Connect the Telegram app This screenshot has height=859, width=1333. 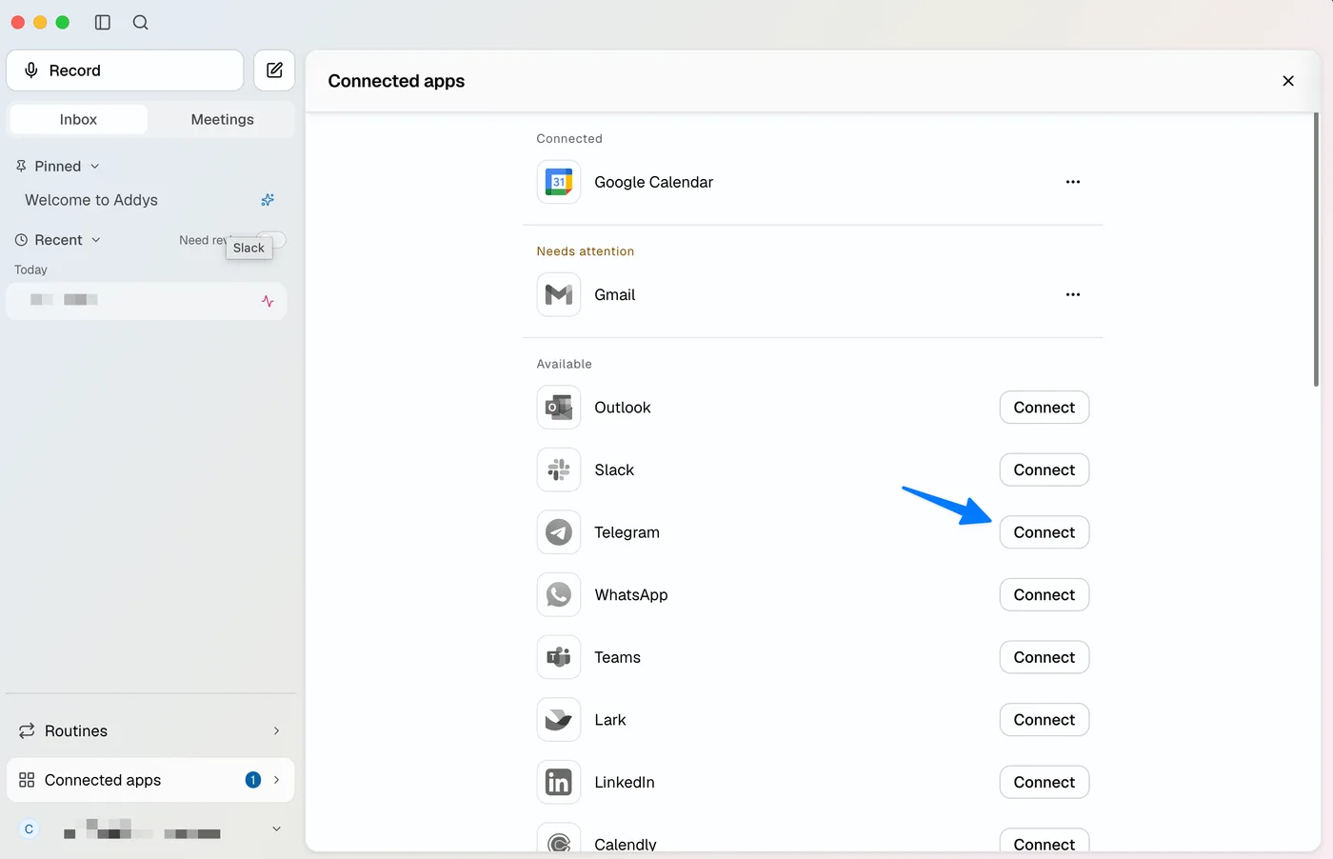pos(1045,532)
